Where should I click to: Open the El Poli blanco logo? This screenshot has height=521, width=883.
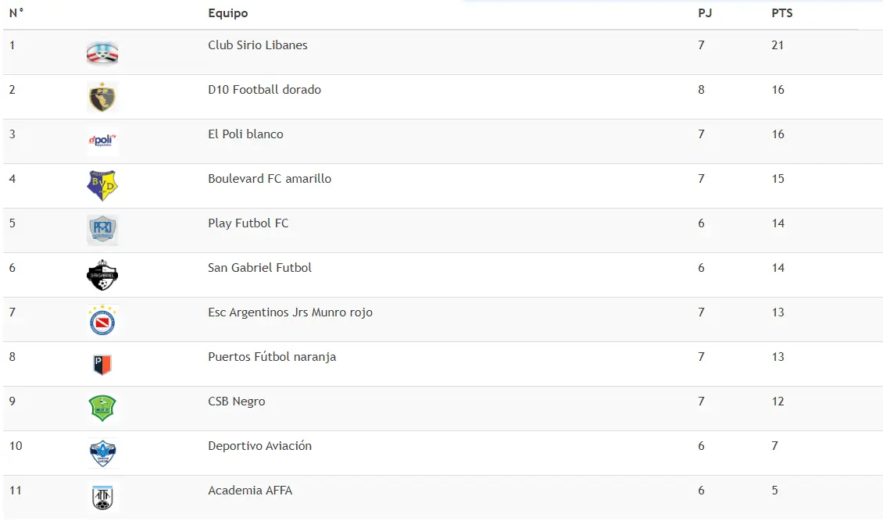click(x=102, y=140)
